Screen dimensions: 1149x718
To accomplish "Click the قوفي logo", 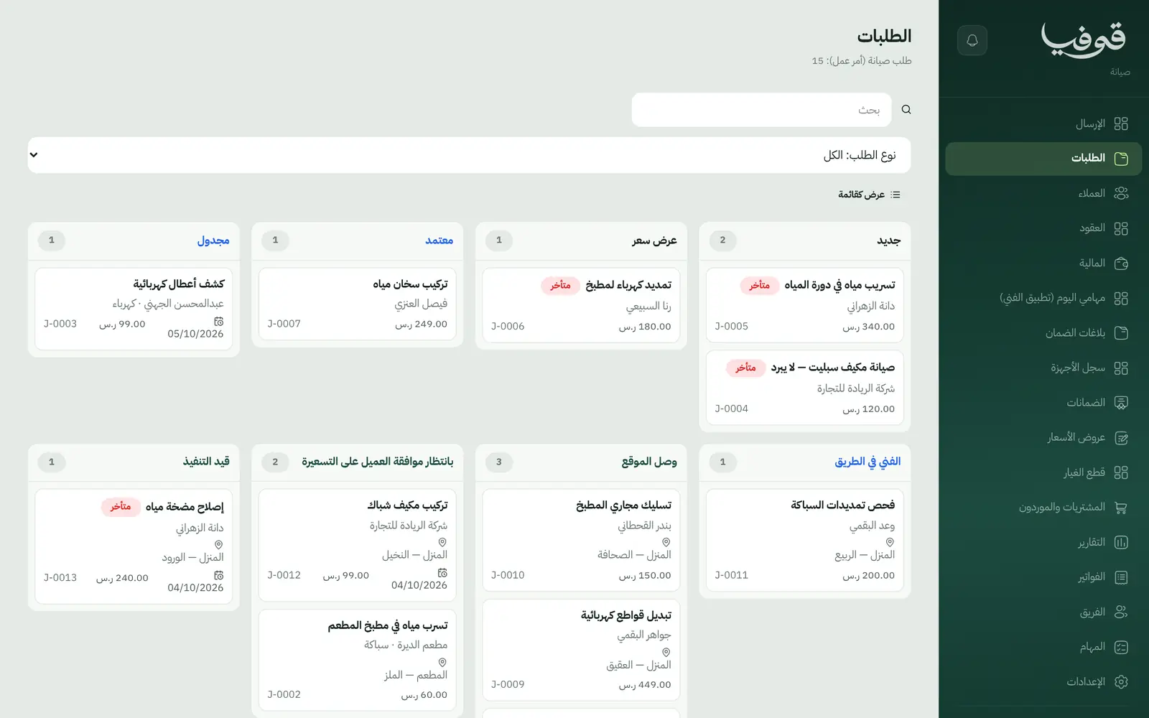I will pyautogui.click(x=1084, y=39).
